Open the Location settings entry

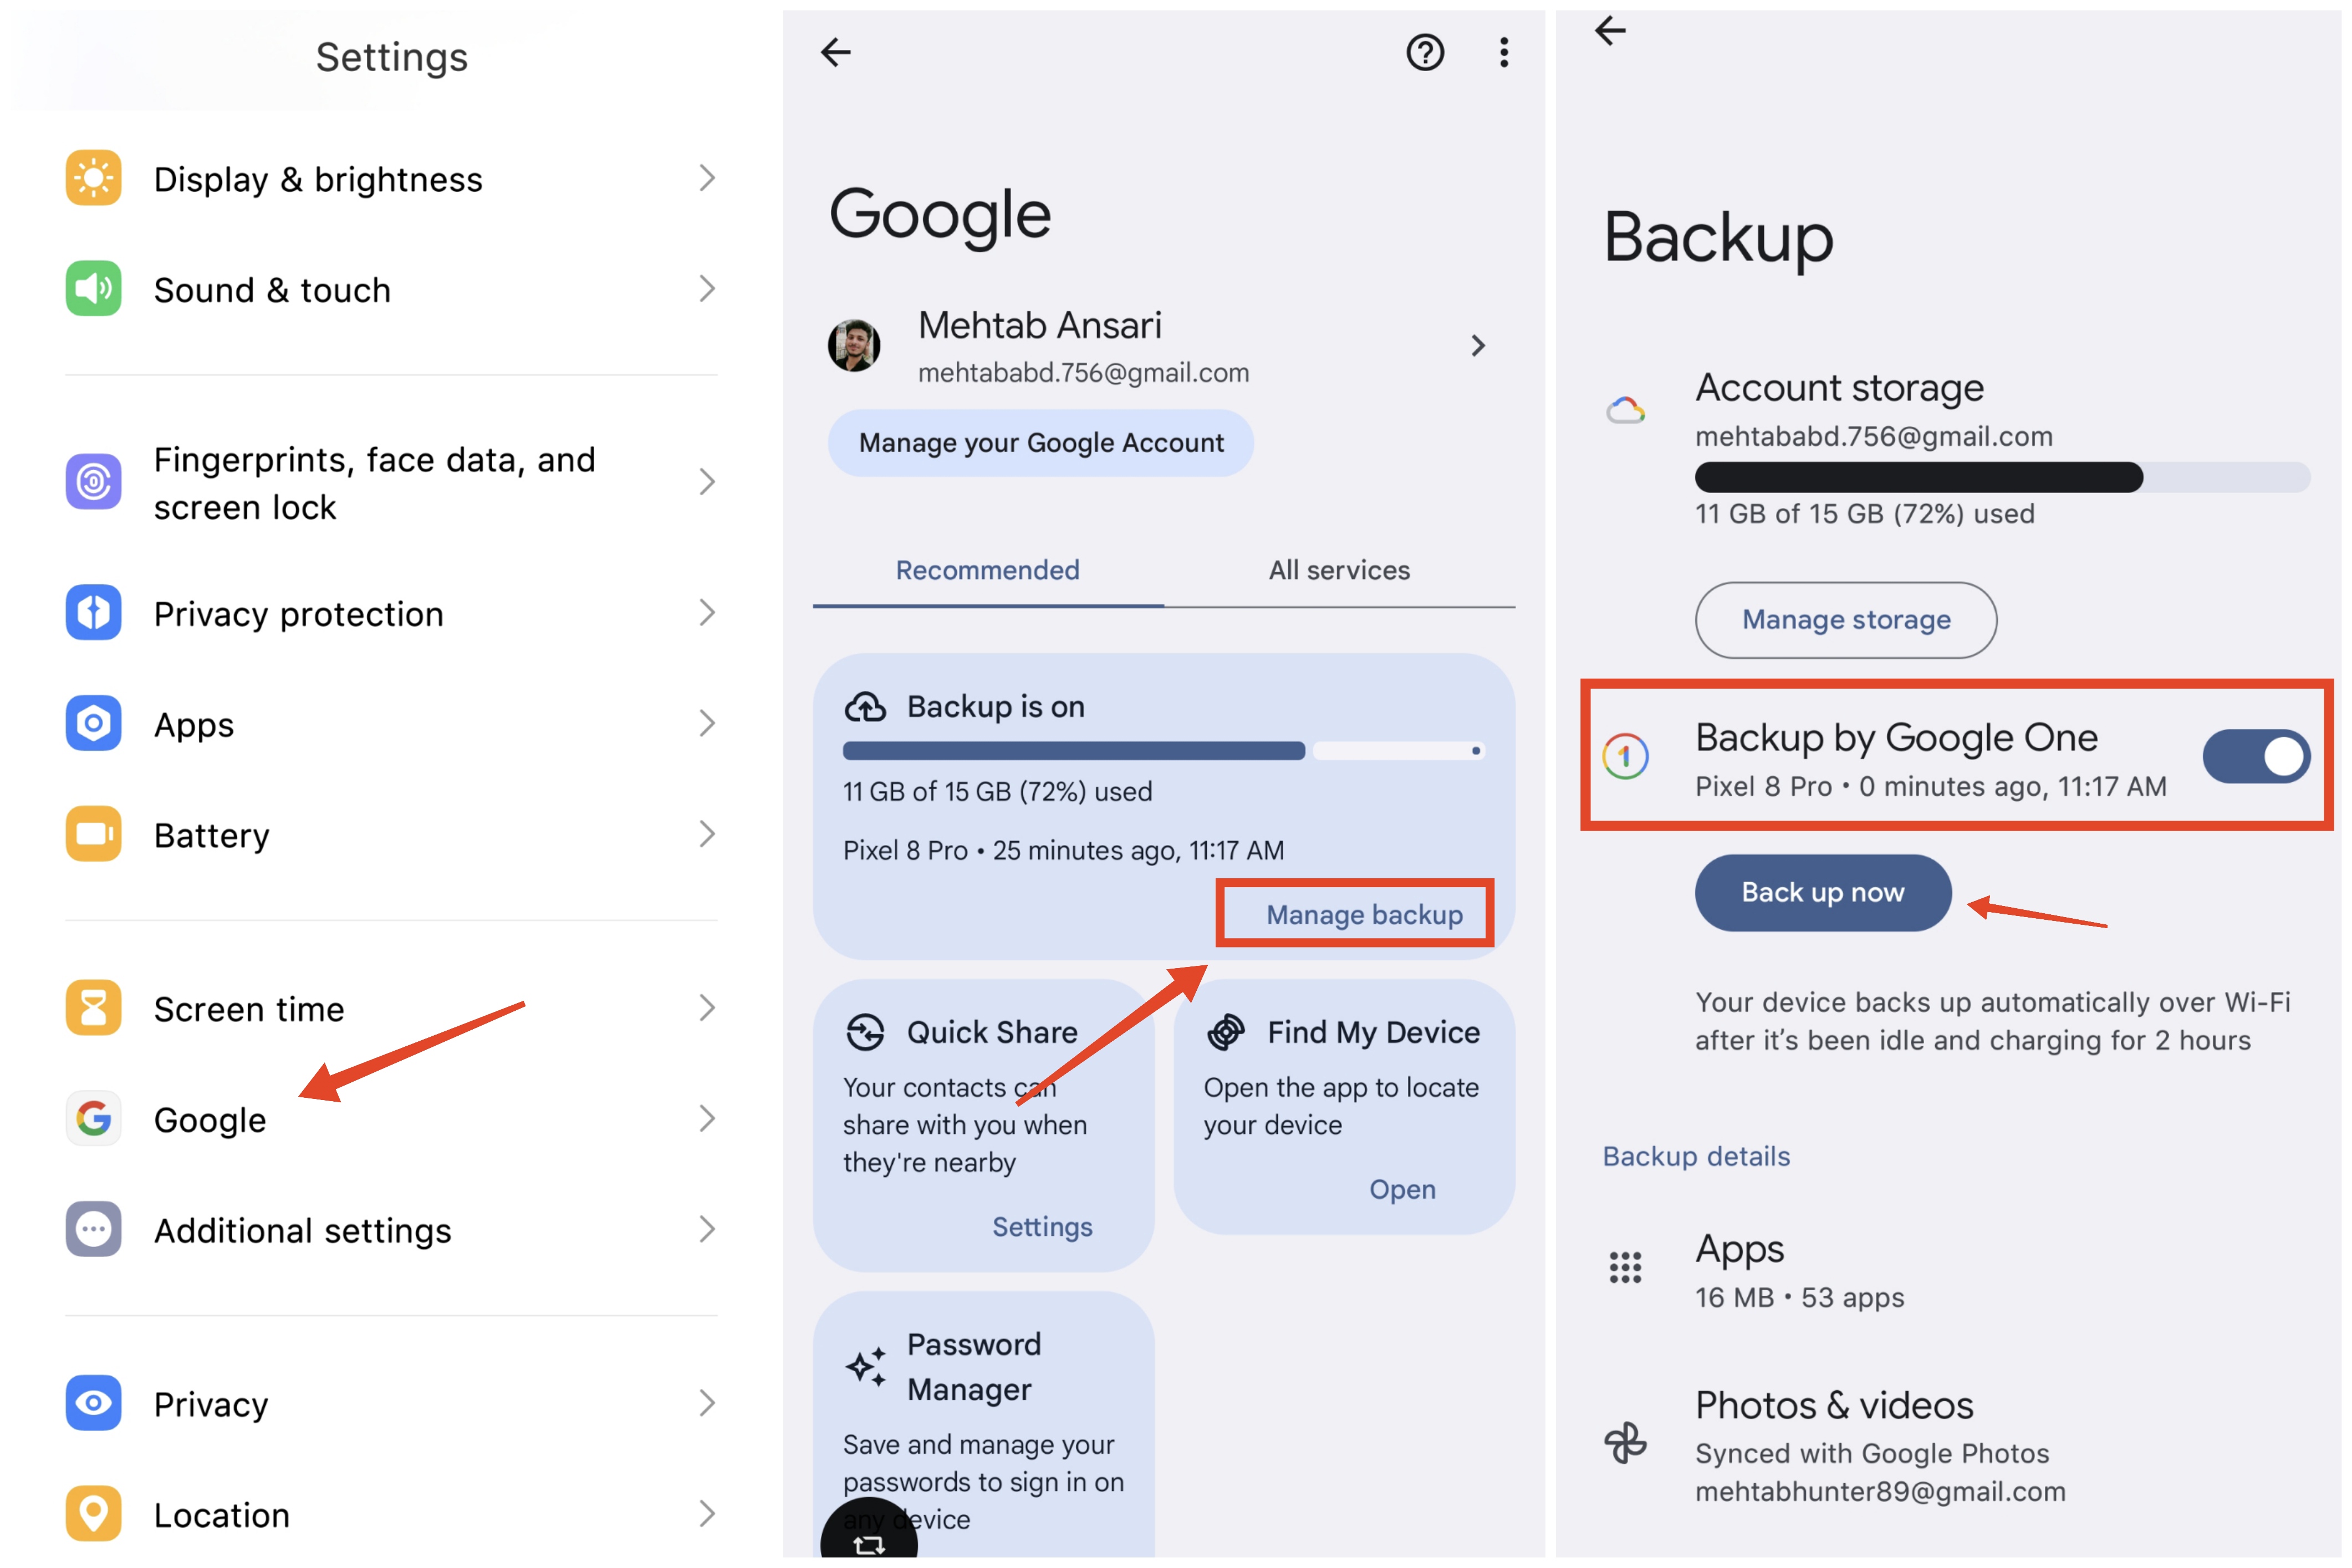391,1514
